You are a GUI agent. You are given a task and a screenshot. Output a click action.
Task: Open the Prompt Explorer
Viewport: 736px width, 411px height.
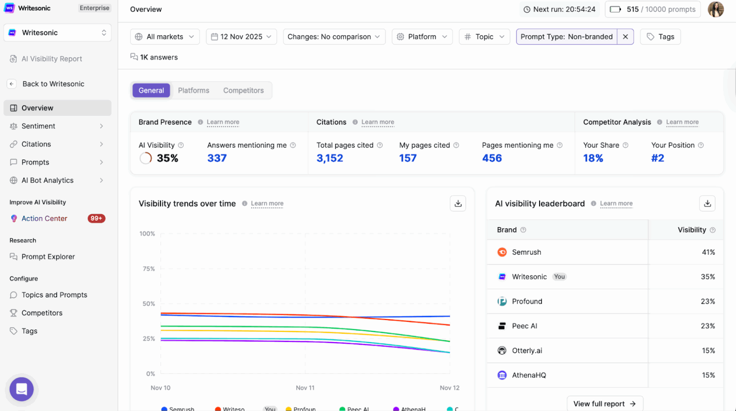(47, 256)
